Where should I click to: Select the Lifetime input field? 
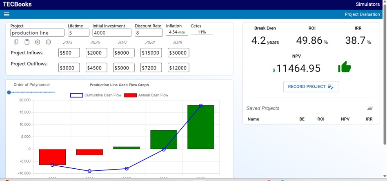click(x=78, y=33)
